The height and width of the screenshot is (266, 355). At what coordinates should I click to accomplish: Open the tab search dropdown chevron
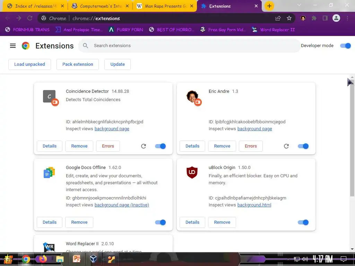299,5
